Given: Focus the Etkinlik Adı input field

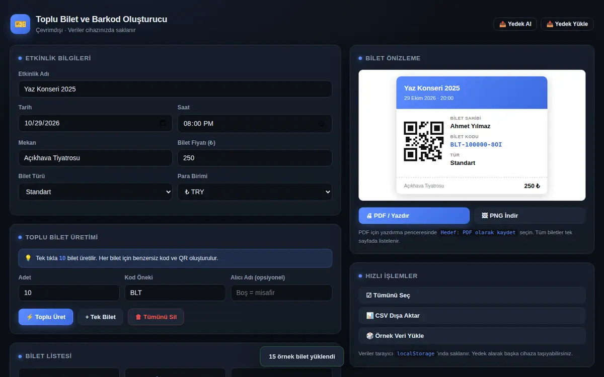Looking at the screenshot, I should coord(175,89).
